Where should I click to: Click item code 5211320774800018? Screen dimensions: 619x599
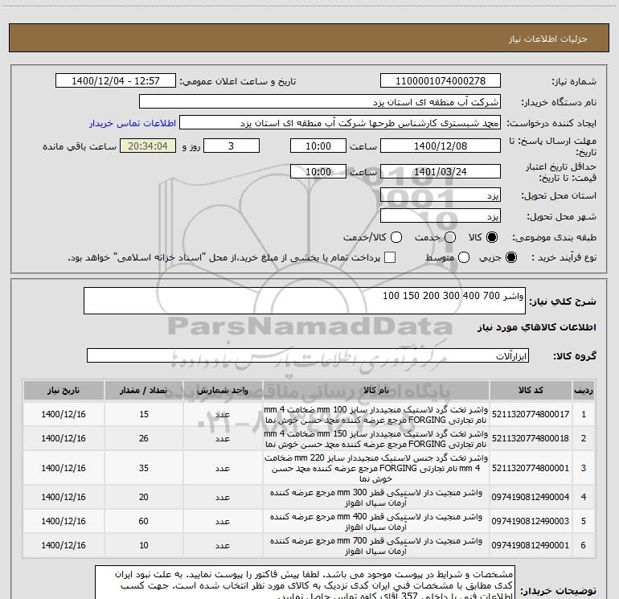pyautogui.click(x=531, y=438)
